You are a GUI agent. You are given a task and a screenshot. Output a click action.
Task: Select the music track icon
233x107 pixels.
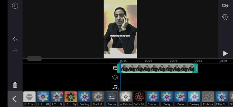pos(115,87)
